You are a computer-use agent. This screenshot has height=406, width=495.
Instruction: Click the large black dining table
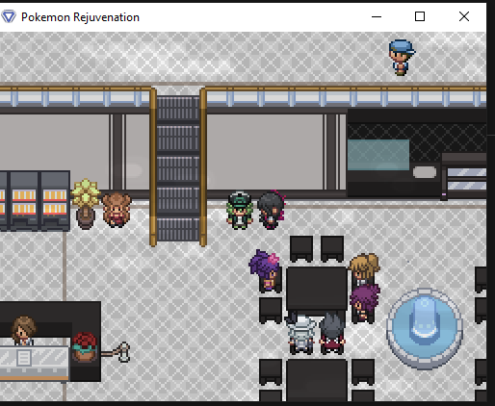[317, 288]
